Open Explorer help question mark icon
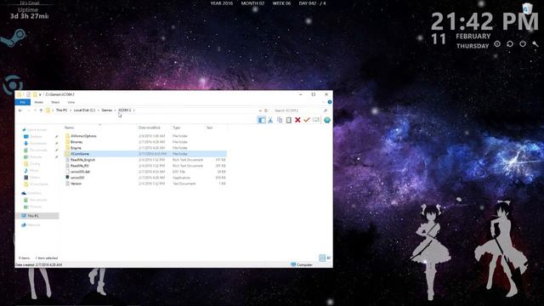The image size is (544, 306). pos(330,102)
